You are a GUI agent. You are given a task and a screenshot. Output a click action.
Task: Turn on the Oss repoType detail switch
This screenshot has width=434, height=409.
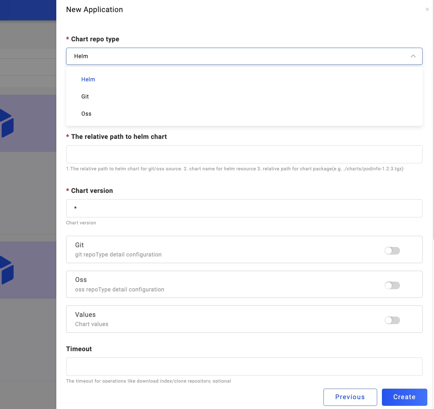click(392, 285)
